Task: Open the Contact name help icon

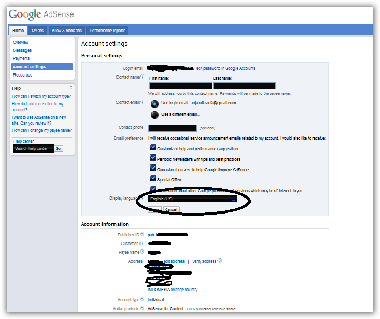Action: tap(142, 77)
